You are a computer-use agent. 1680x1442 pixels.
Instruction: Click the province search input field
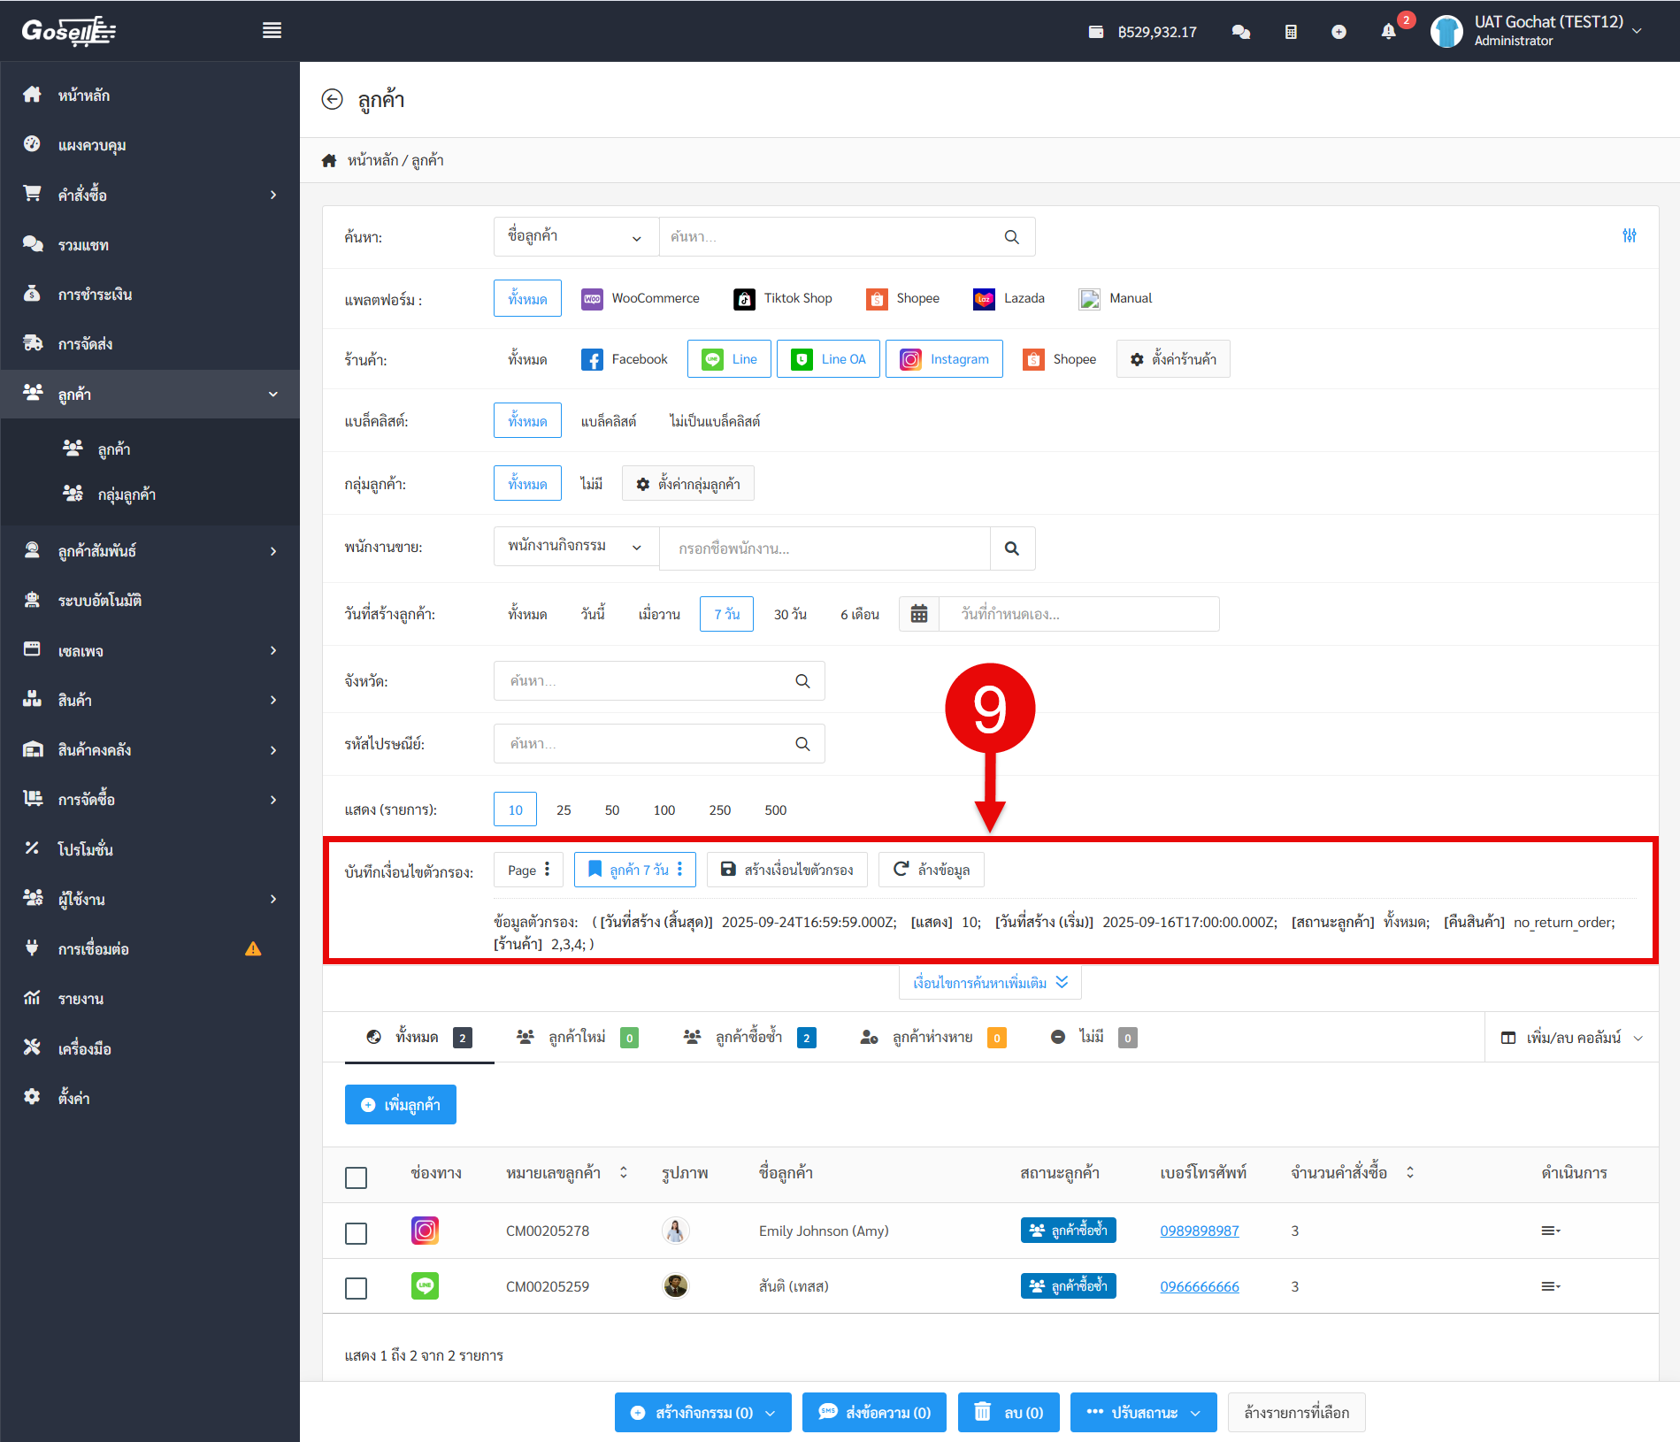pos(646,681)
